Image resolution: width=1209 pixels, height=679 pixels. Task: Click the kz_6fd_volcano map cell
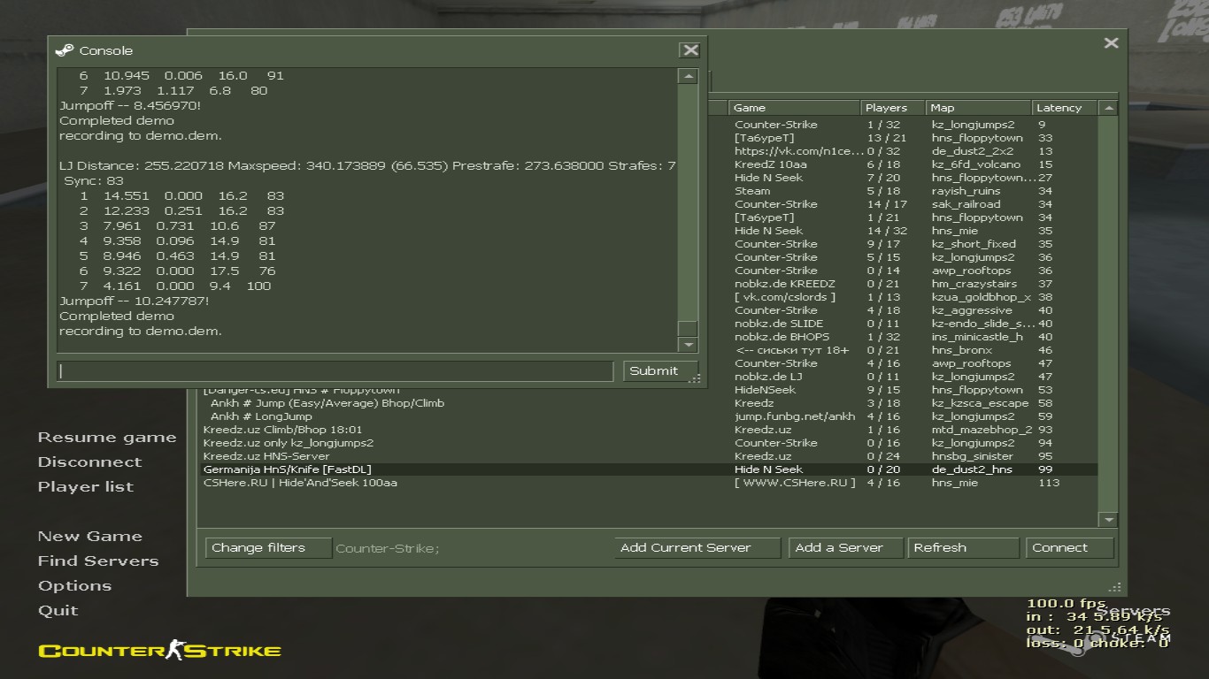click(x=975, y=164)
